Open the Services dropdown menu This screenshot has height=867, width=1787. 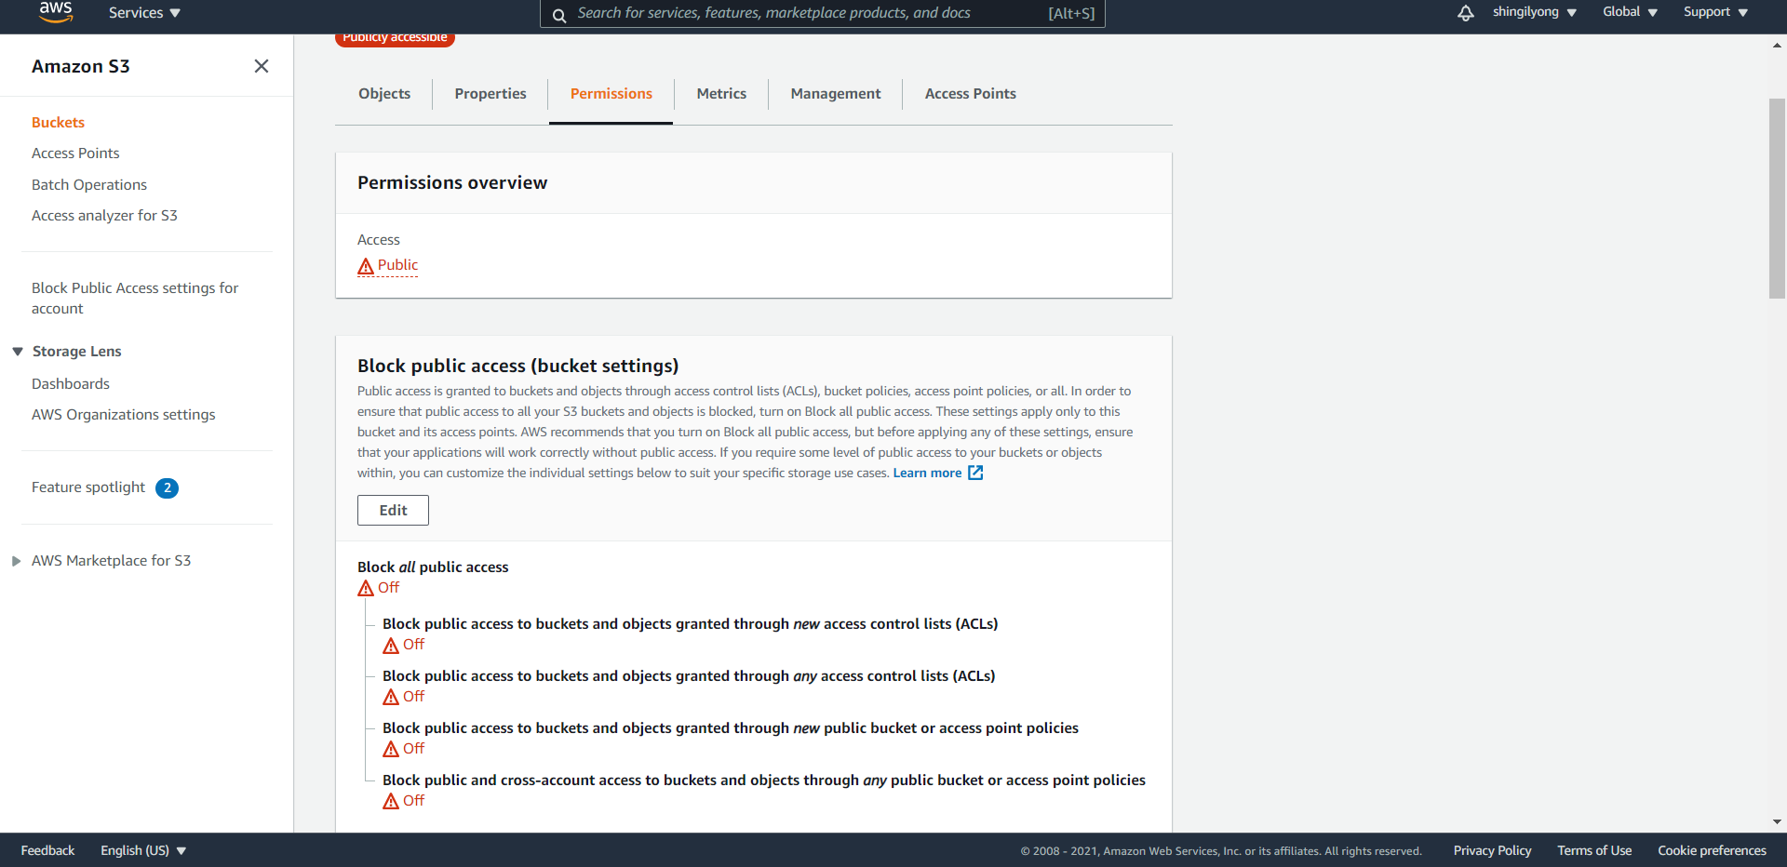coord(144,13)
